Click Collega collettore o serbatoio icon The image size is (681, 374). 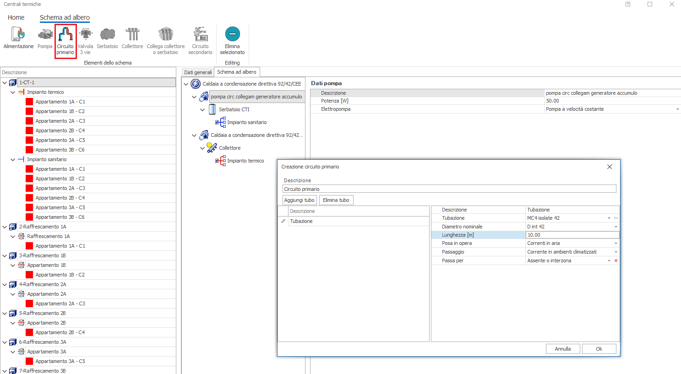point(165,40)
